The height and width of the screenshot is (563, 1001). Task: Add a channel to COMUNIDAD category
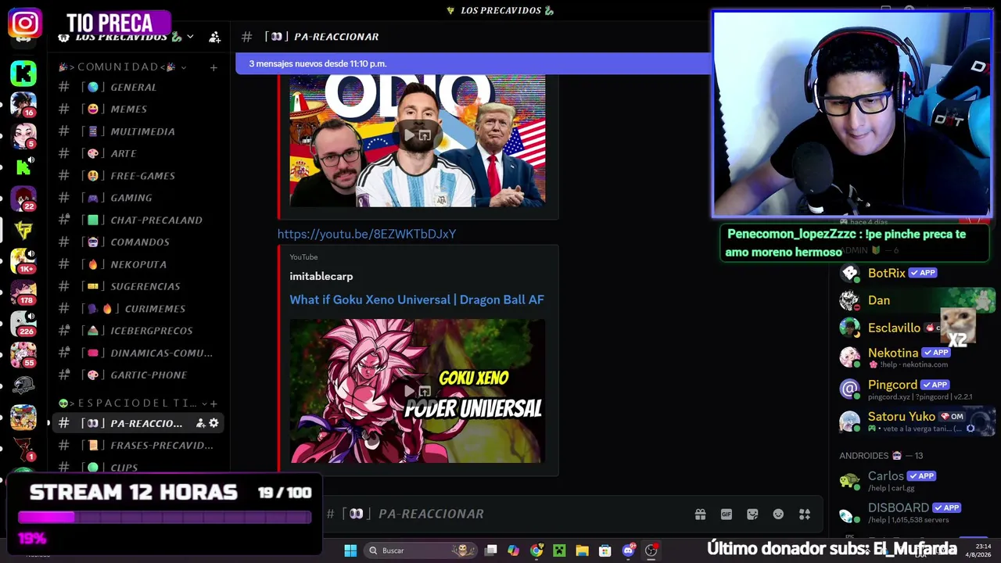click(213, 67)
